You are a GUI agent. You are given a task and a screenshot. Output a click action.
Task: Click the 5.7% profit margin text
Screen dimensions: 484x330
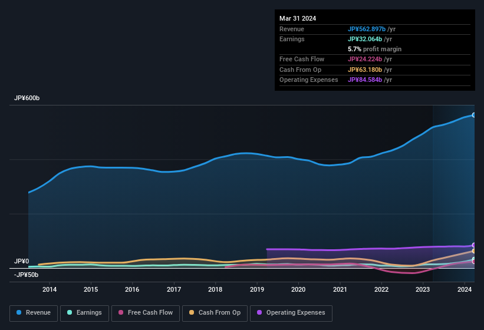click(x=374, y=49)
